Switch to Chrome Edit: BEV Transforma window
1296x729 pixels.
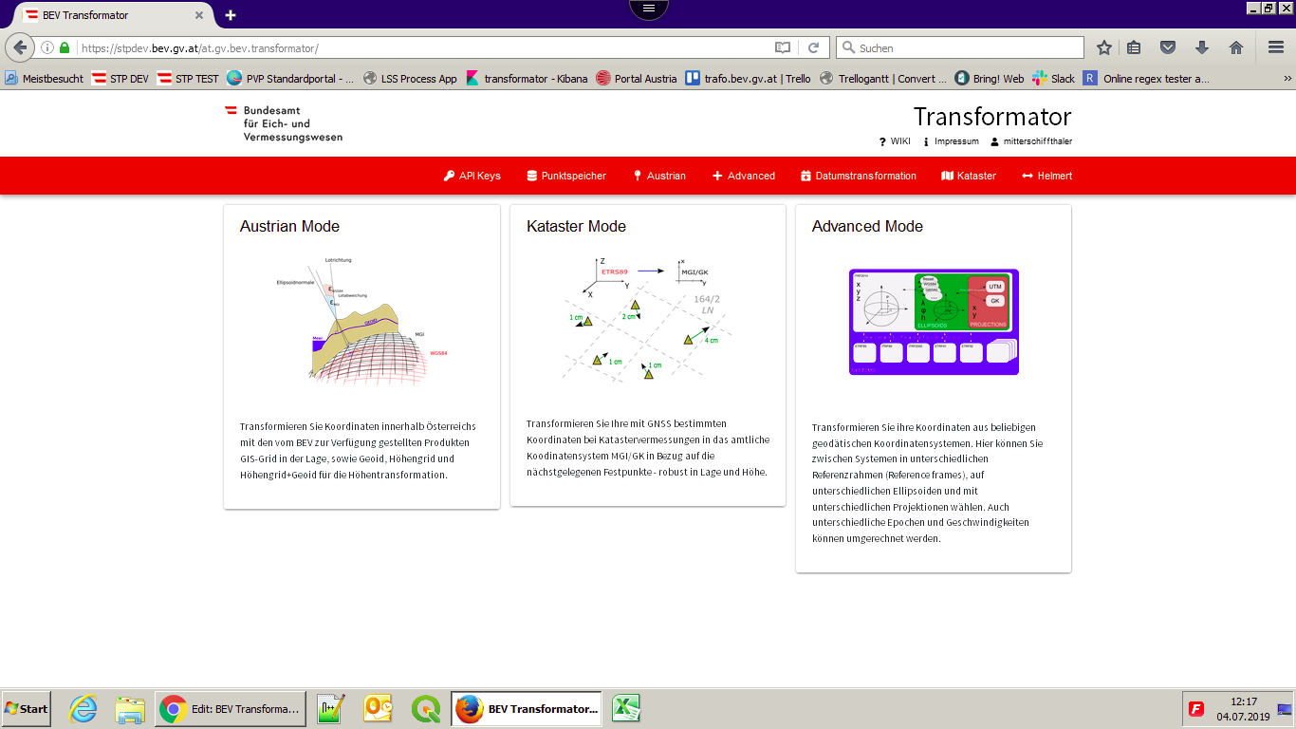click(x=230, y=708)
